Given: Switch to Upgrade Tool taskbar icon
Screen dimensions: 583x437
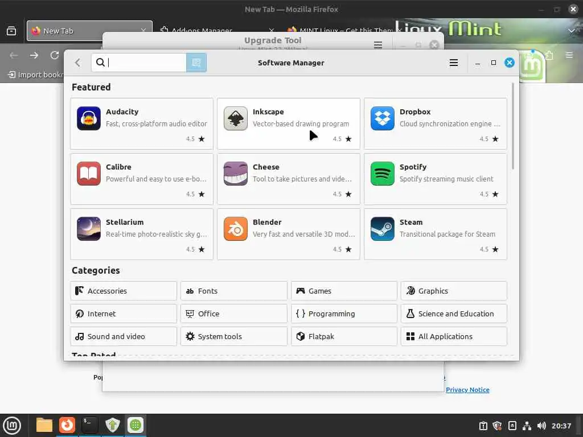Looking at the screenshot, I should pyautogui.click(x=112, y=425).
